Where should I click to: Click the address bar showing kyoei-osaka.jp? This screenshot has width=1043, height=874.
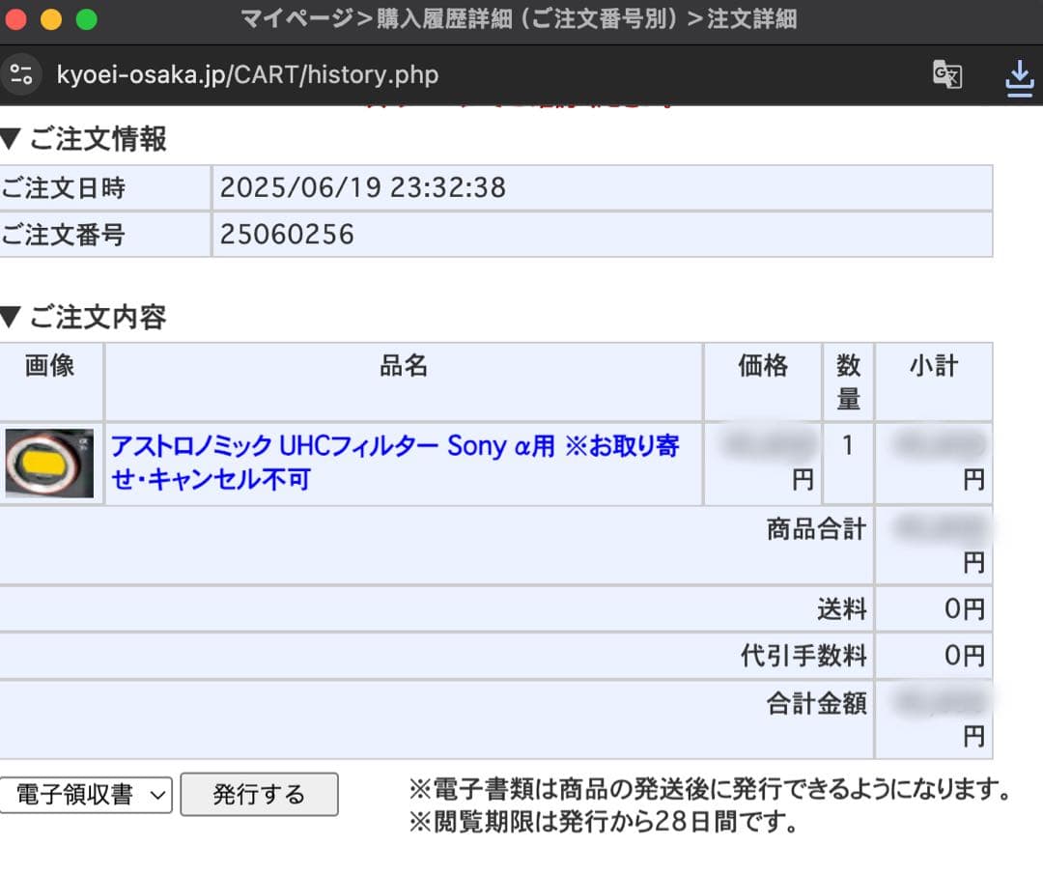(249, 74)
